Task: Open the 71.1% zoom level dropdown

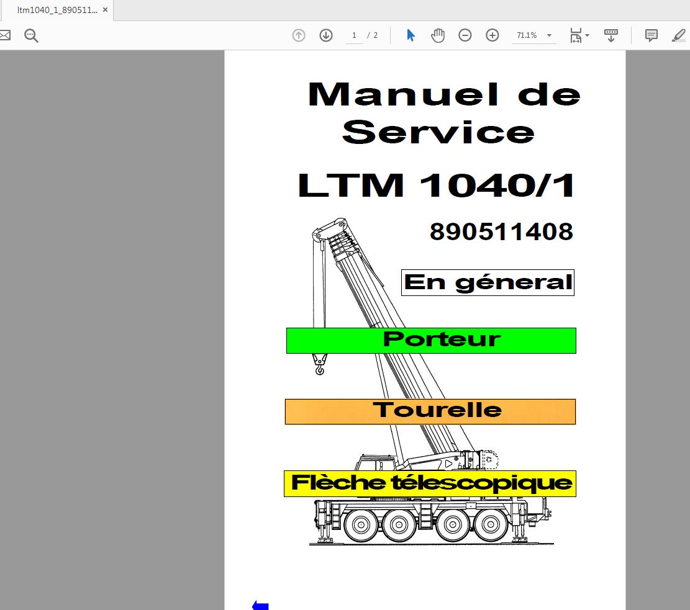Action: point(549,35)
